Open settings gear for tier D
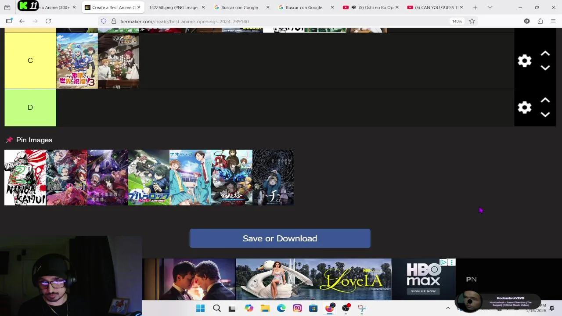Image resolution: width=562 pixels, height=316 pixels. pyautogui.click(x=524, y=108)
